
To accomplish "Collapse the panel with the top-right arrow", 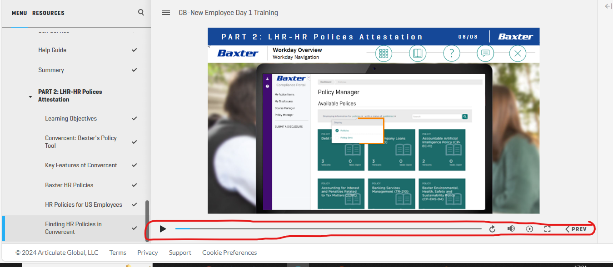I will (x=608, y=6).
